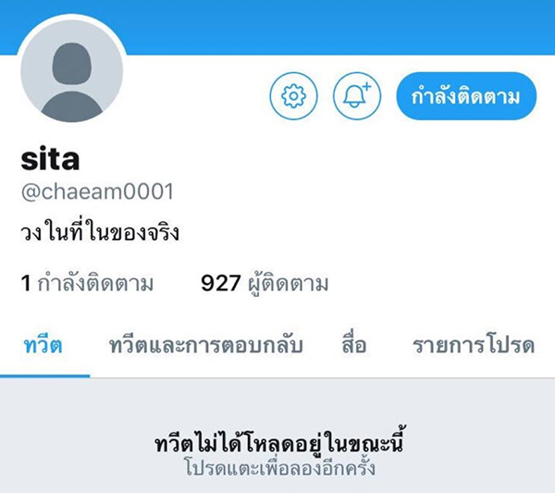Select the display name sita
The image size is (555, 493).
coord(50,159)
